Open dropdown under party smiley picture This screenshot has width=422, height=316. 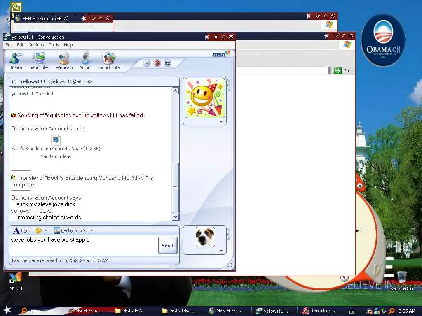click(221, 122)
